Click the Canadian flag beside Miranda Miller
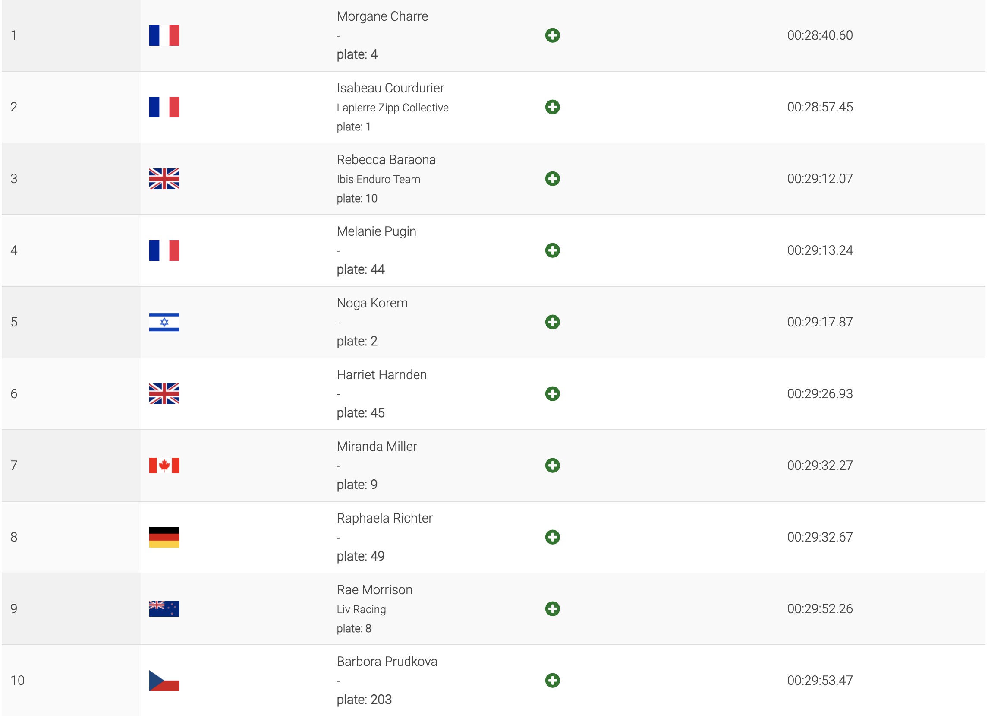Viewport: 988px width, 716px height. tap(164, 465)
